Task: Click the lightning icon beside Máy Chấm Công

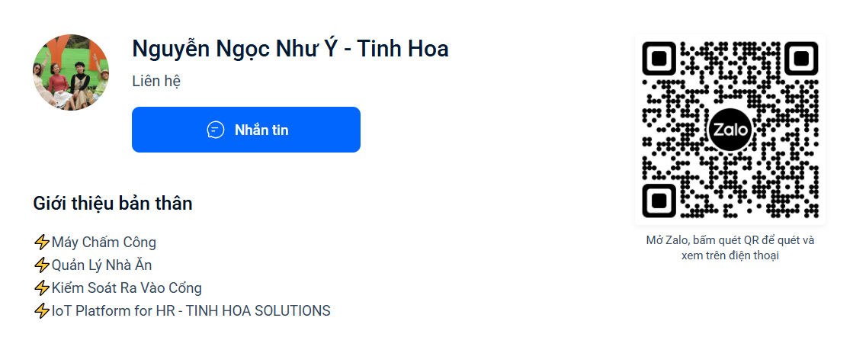Action: click(x=42, y=243)
